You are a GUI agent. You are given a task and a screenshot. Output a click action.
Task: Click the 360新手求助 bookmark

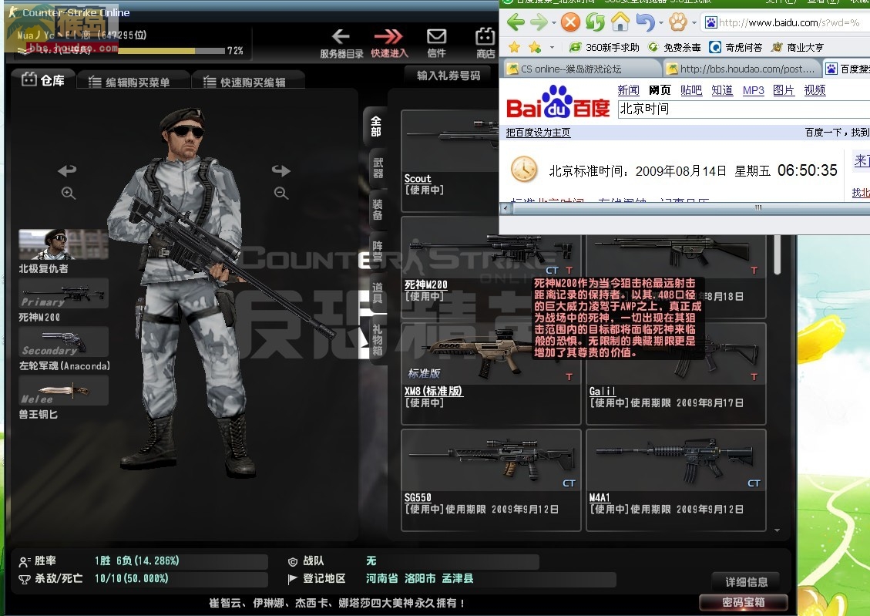click(604, 48)
